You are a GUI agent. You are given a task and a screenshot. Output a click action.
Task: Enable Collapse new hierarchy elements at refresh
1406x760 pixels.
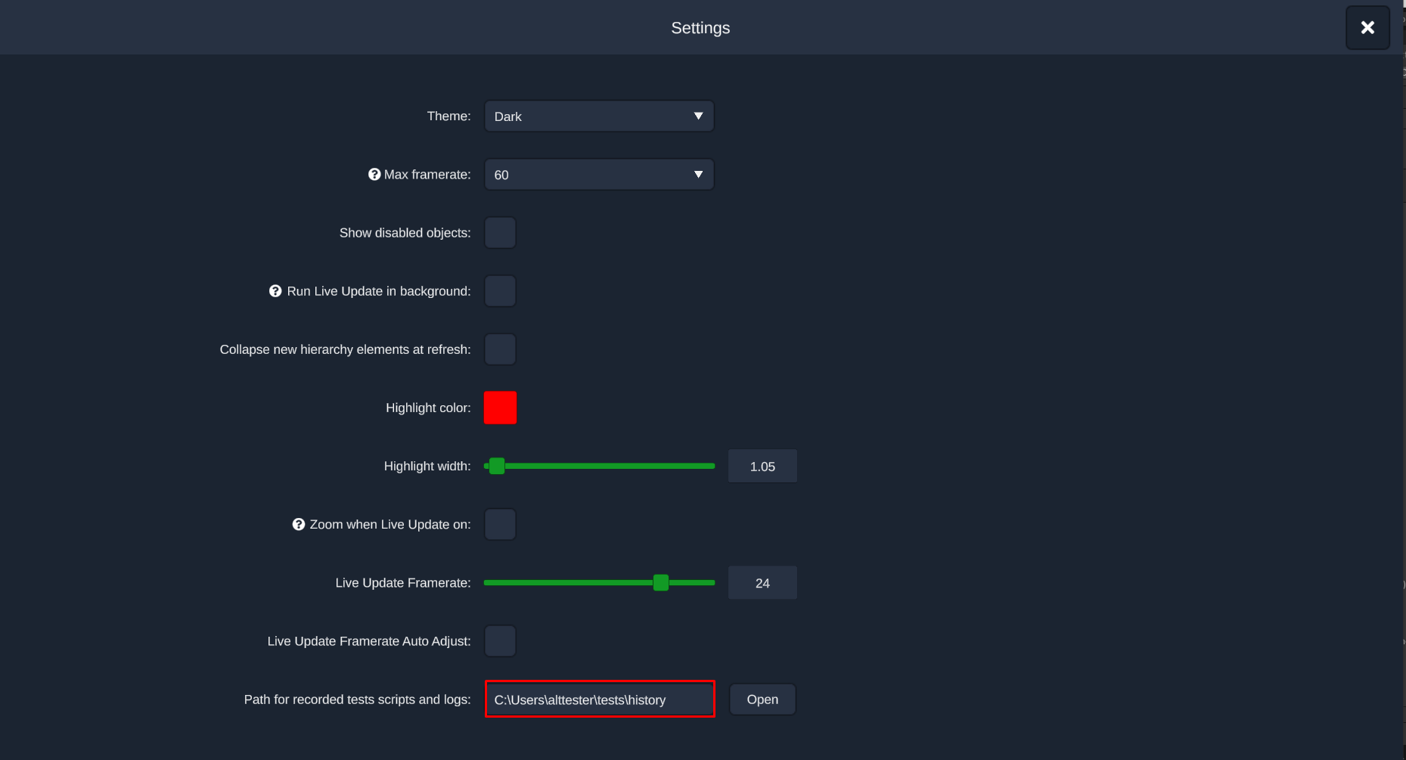coord(500,349)
